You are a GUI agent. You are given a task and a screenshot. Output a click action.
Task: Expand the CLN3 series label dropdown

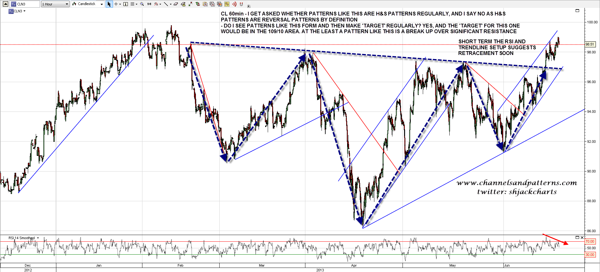(x=24, y=11)
